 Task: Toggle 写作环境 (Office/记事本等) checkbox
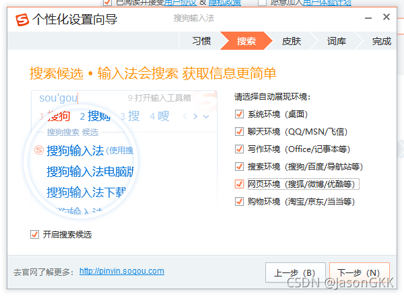pos(239,149)
